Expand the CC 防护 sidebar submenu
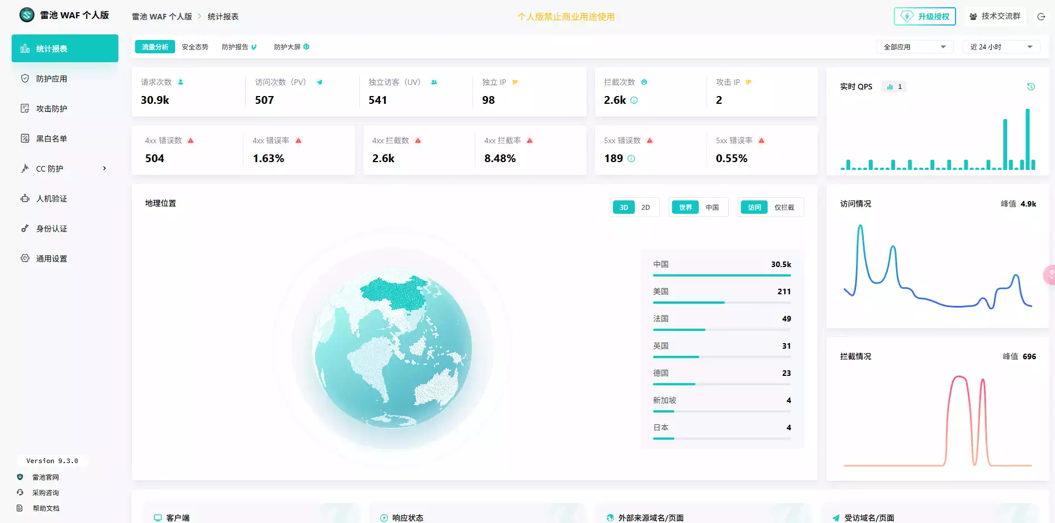 tap(104, 169)
